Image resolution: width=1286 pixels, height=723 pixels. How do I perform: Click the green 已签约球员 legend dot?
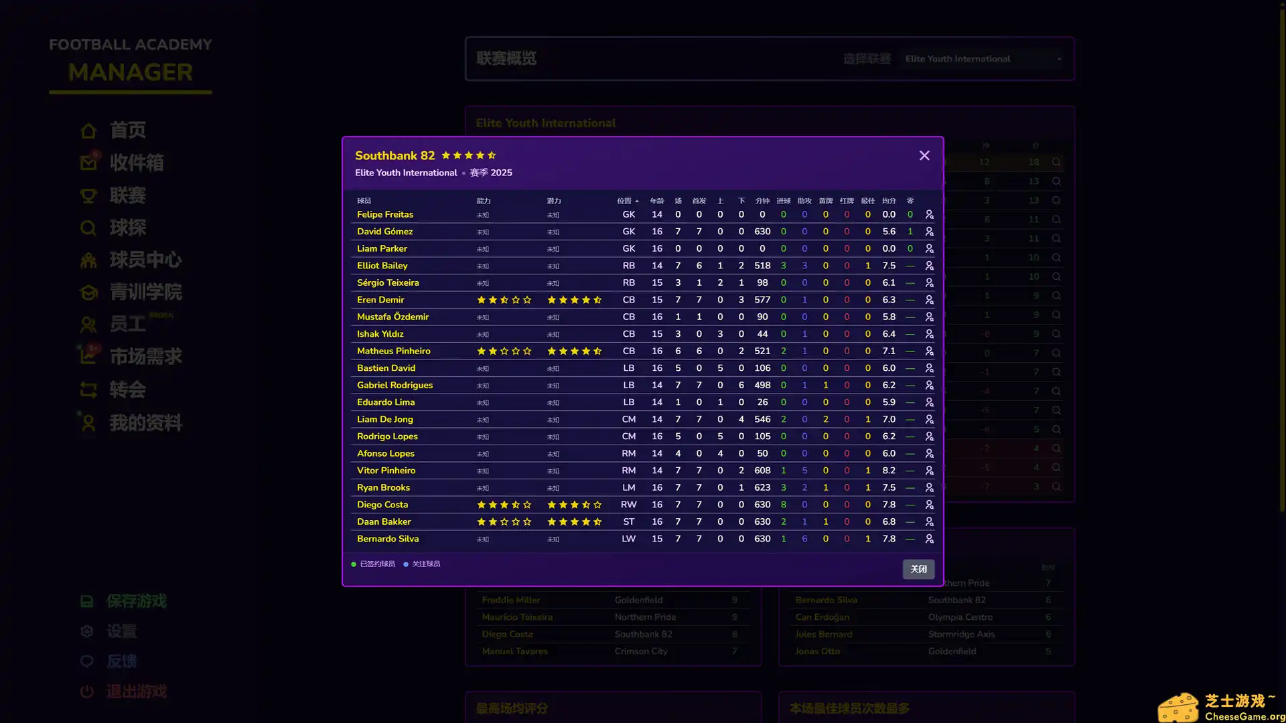(x=353, y=564)
